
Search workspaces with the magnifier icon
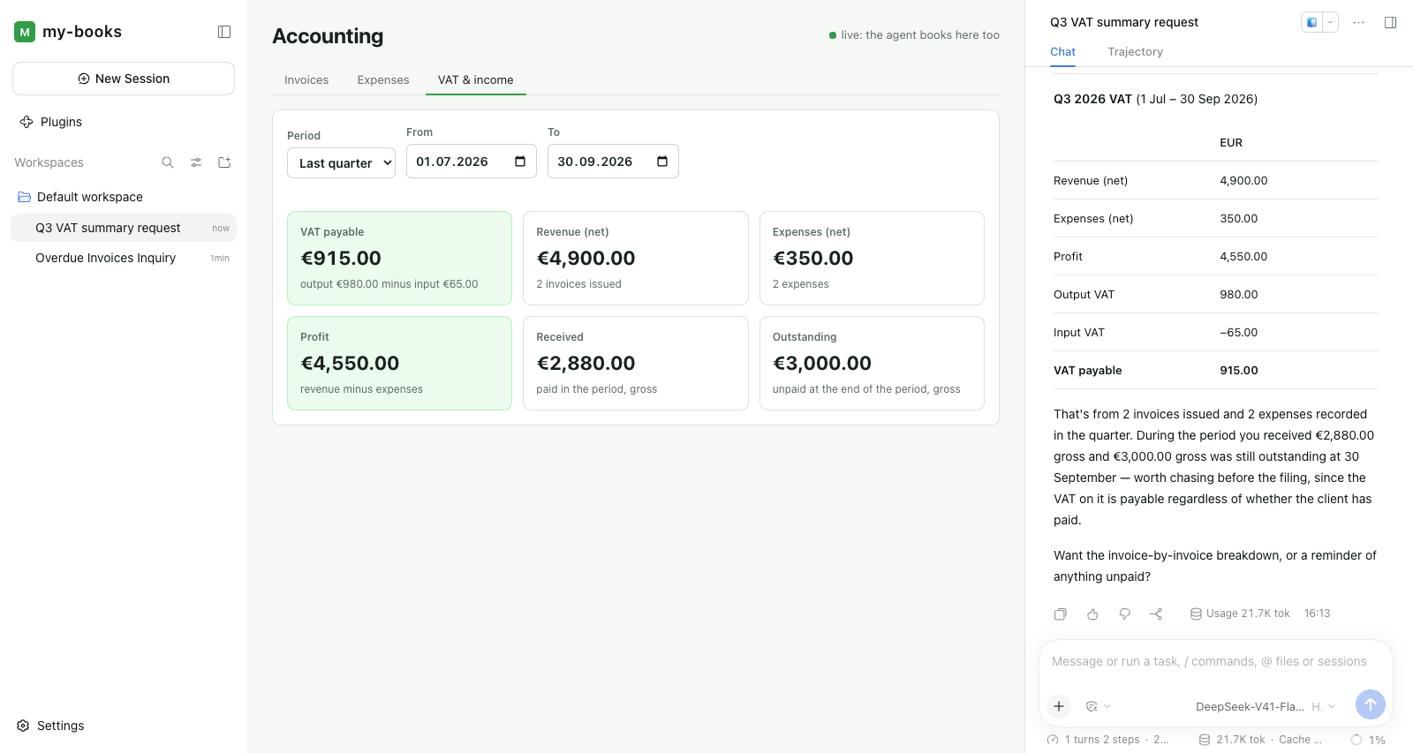point(168,162)
